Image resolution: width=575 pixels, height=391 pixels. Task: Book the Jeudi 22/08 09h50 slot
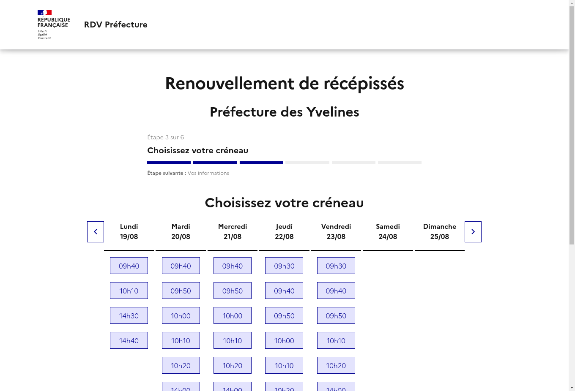click(x=284, y=315)
